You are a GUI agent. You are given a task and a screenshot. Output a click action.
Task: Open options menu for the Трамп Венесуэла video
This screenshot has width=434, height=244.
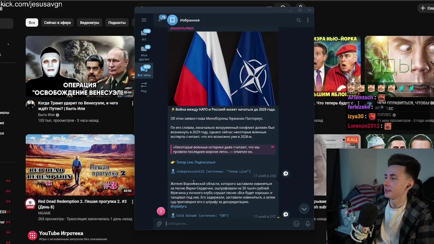[133, 103]
